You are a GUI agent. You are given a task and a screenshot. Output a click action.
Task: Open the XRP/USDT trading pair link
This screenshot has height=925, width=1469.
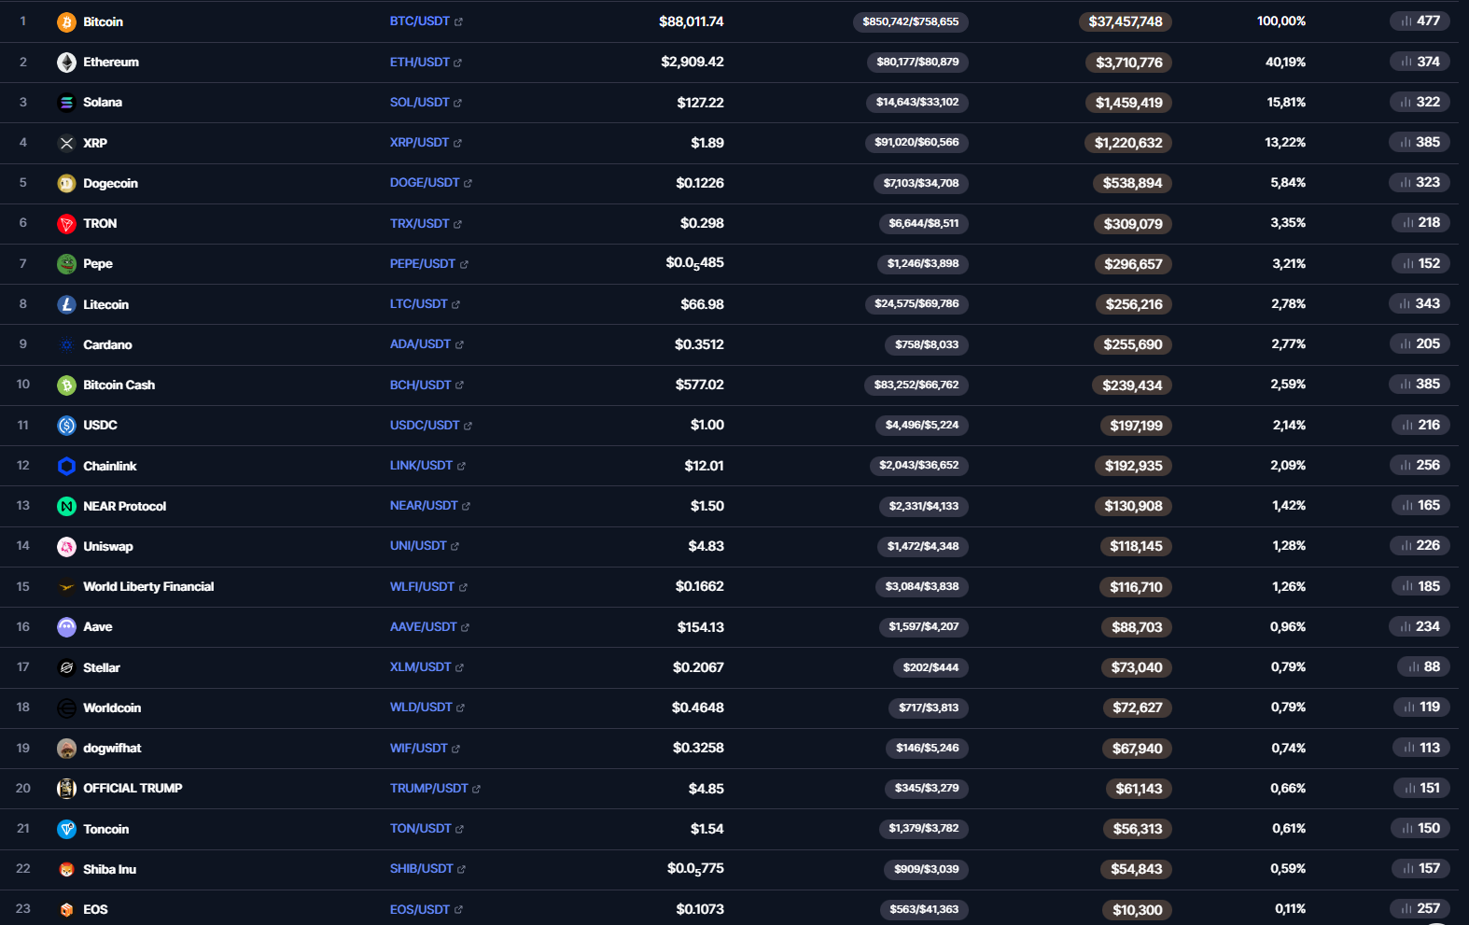(420, 143)
